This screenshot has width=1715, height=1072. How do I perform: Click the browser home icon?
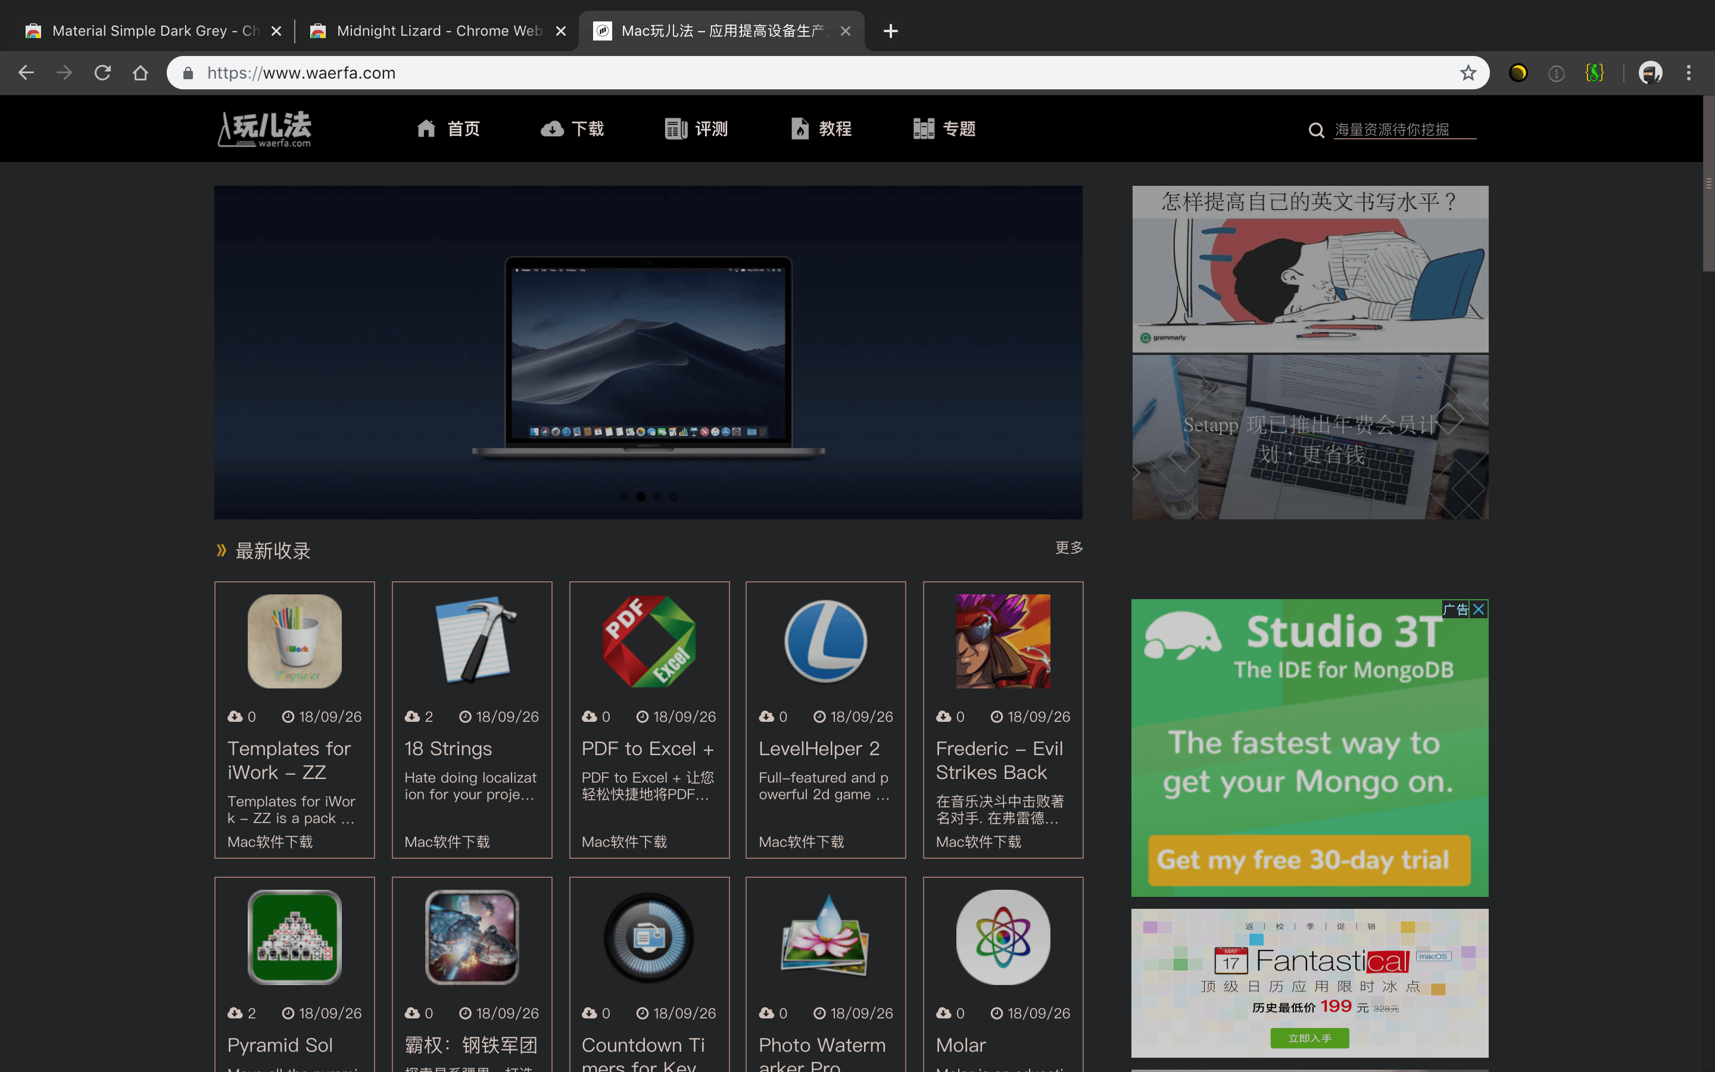(x=141, y=73)
